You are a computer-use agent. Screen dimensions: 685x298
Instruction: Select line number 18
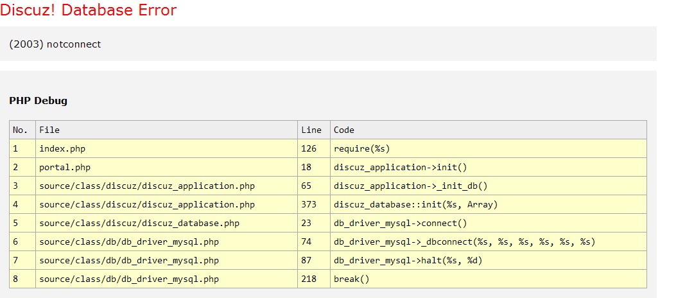click(x=306, y=168)
